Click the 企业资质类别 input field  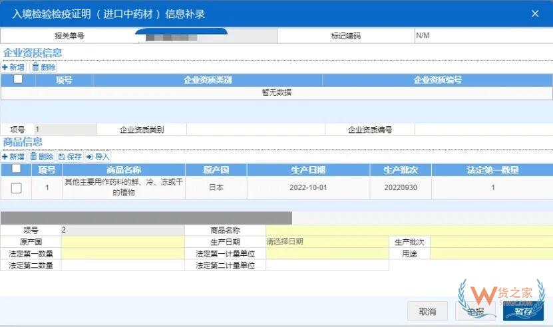coord(256,130)
